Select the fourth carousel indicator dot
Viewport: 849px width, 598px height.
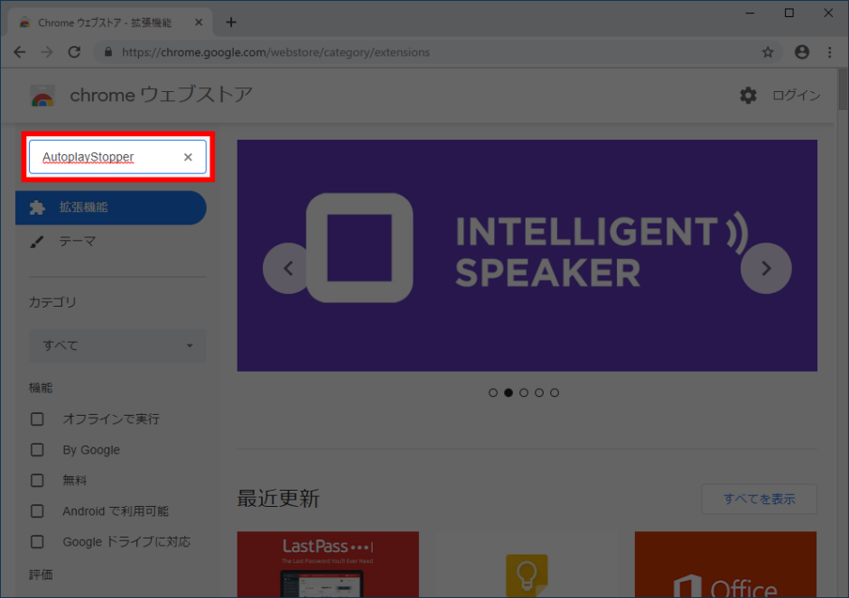point(539,392)
